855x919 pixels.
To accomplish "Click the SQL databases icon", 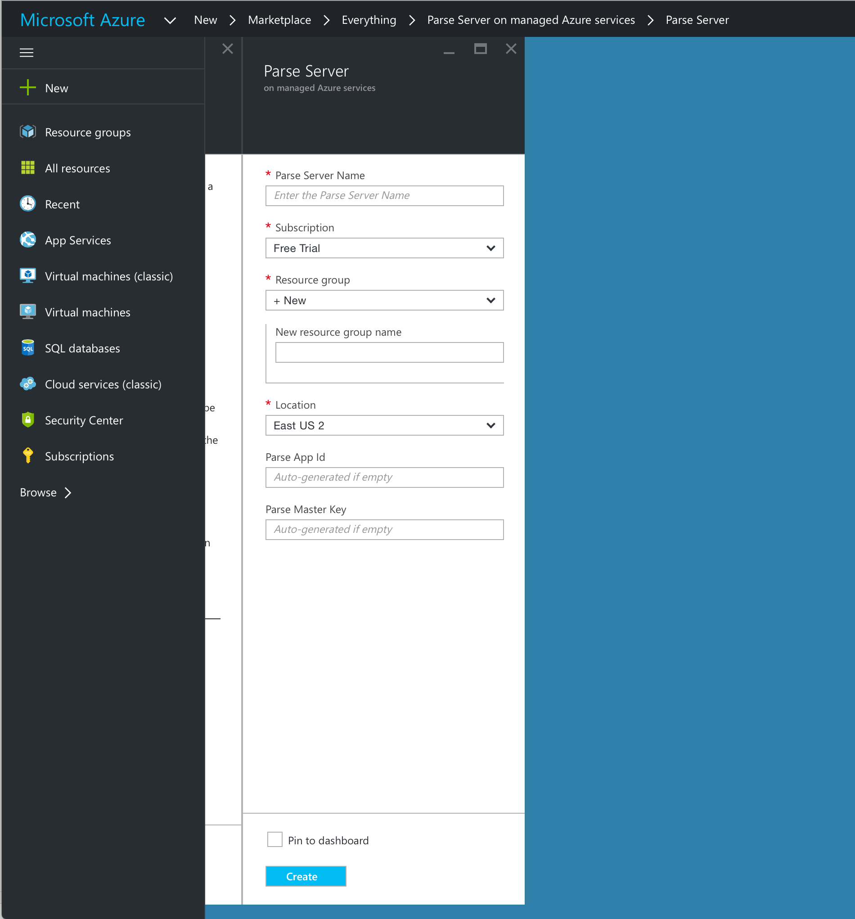I will coord(28,347).
